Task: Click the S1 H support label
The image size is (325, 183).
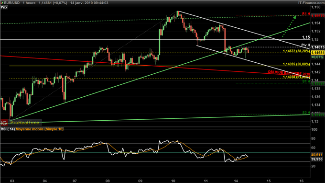Action: coord(306,81)
